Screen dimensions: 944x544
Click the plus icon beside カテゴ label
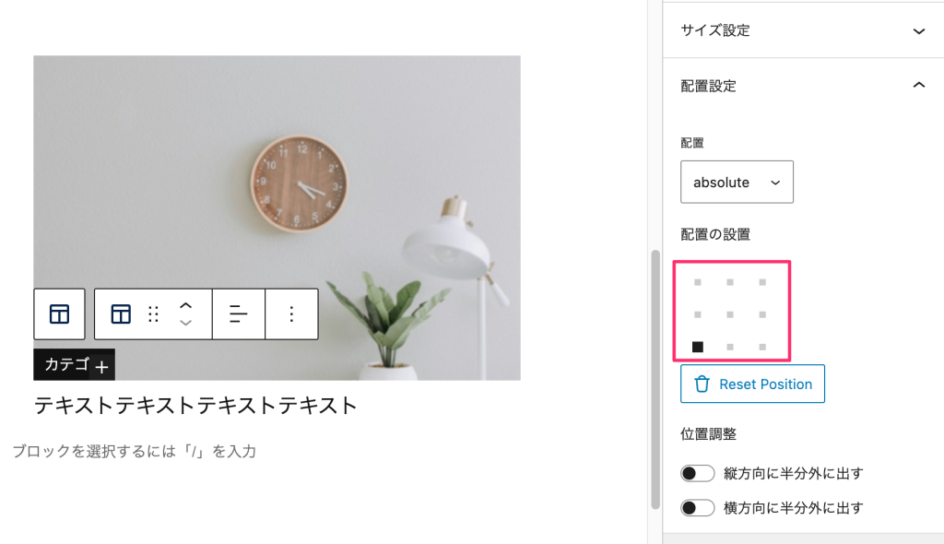click(x=101, y=367)
